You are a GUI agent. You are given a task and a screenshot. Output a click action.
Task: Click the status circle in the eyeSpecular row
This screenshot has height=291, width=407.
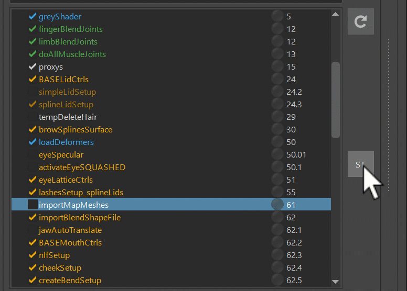[x=277, y=154]
